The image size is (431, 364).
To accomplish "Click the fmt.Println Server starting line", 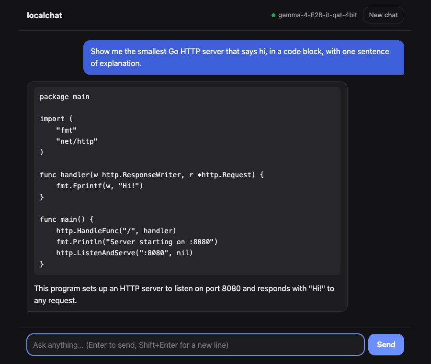I will coord(137,242).
